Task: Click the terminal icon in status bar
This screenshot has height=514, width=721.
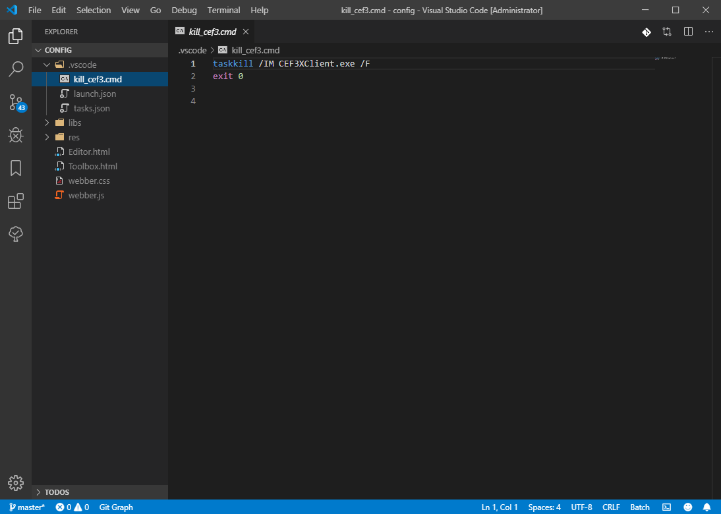Action: coord(667,507)
